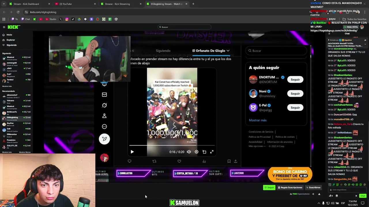This screenshot has height=207, width=369.
Task: Follow ENORTUM with the Seguir button
Action: pyautogui.click(x=295, y=80)
